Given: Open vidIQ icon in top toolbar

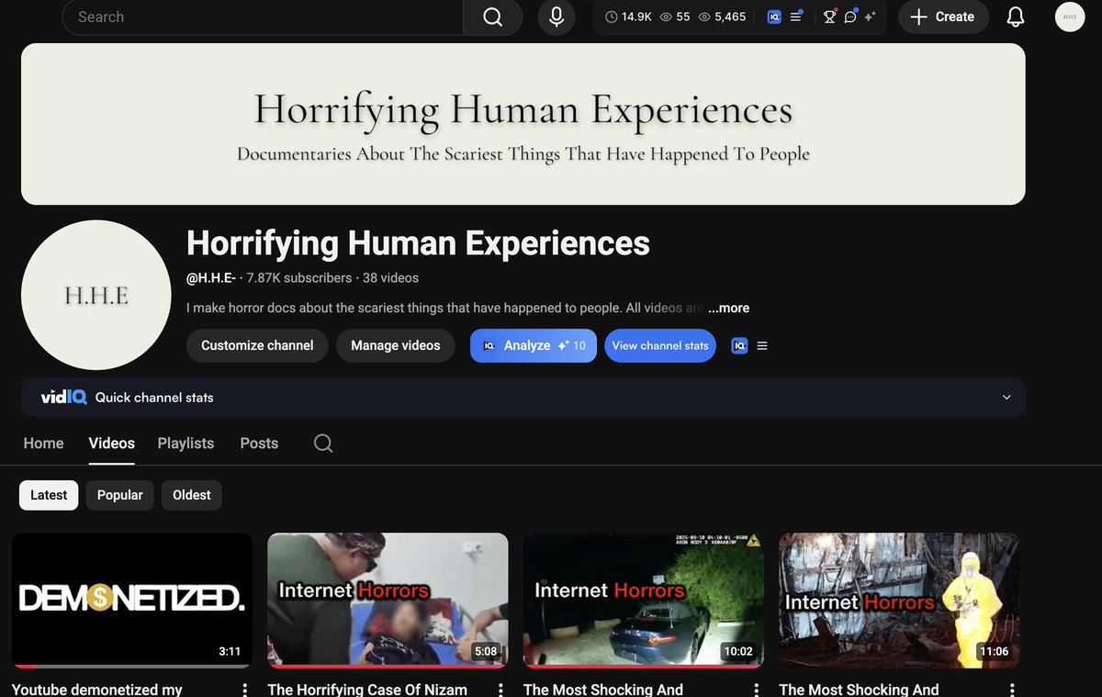Looking at the screenshot, I should tap(774, 17).
